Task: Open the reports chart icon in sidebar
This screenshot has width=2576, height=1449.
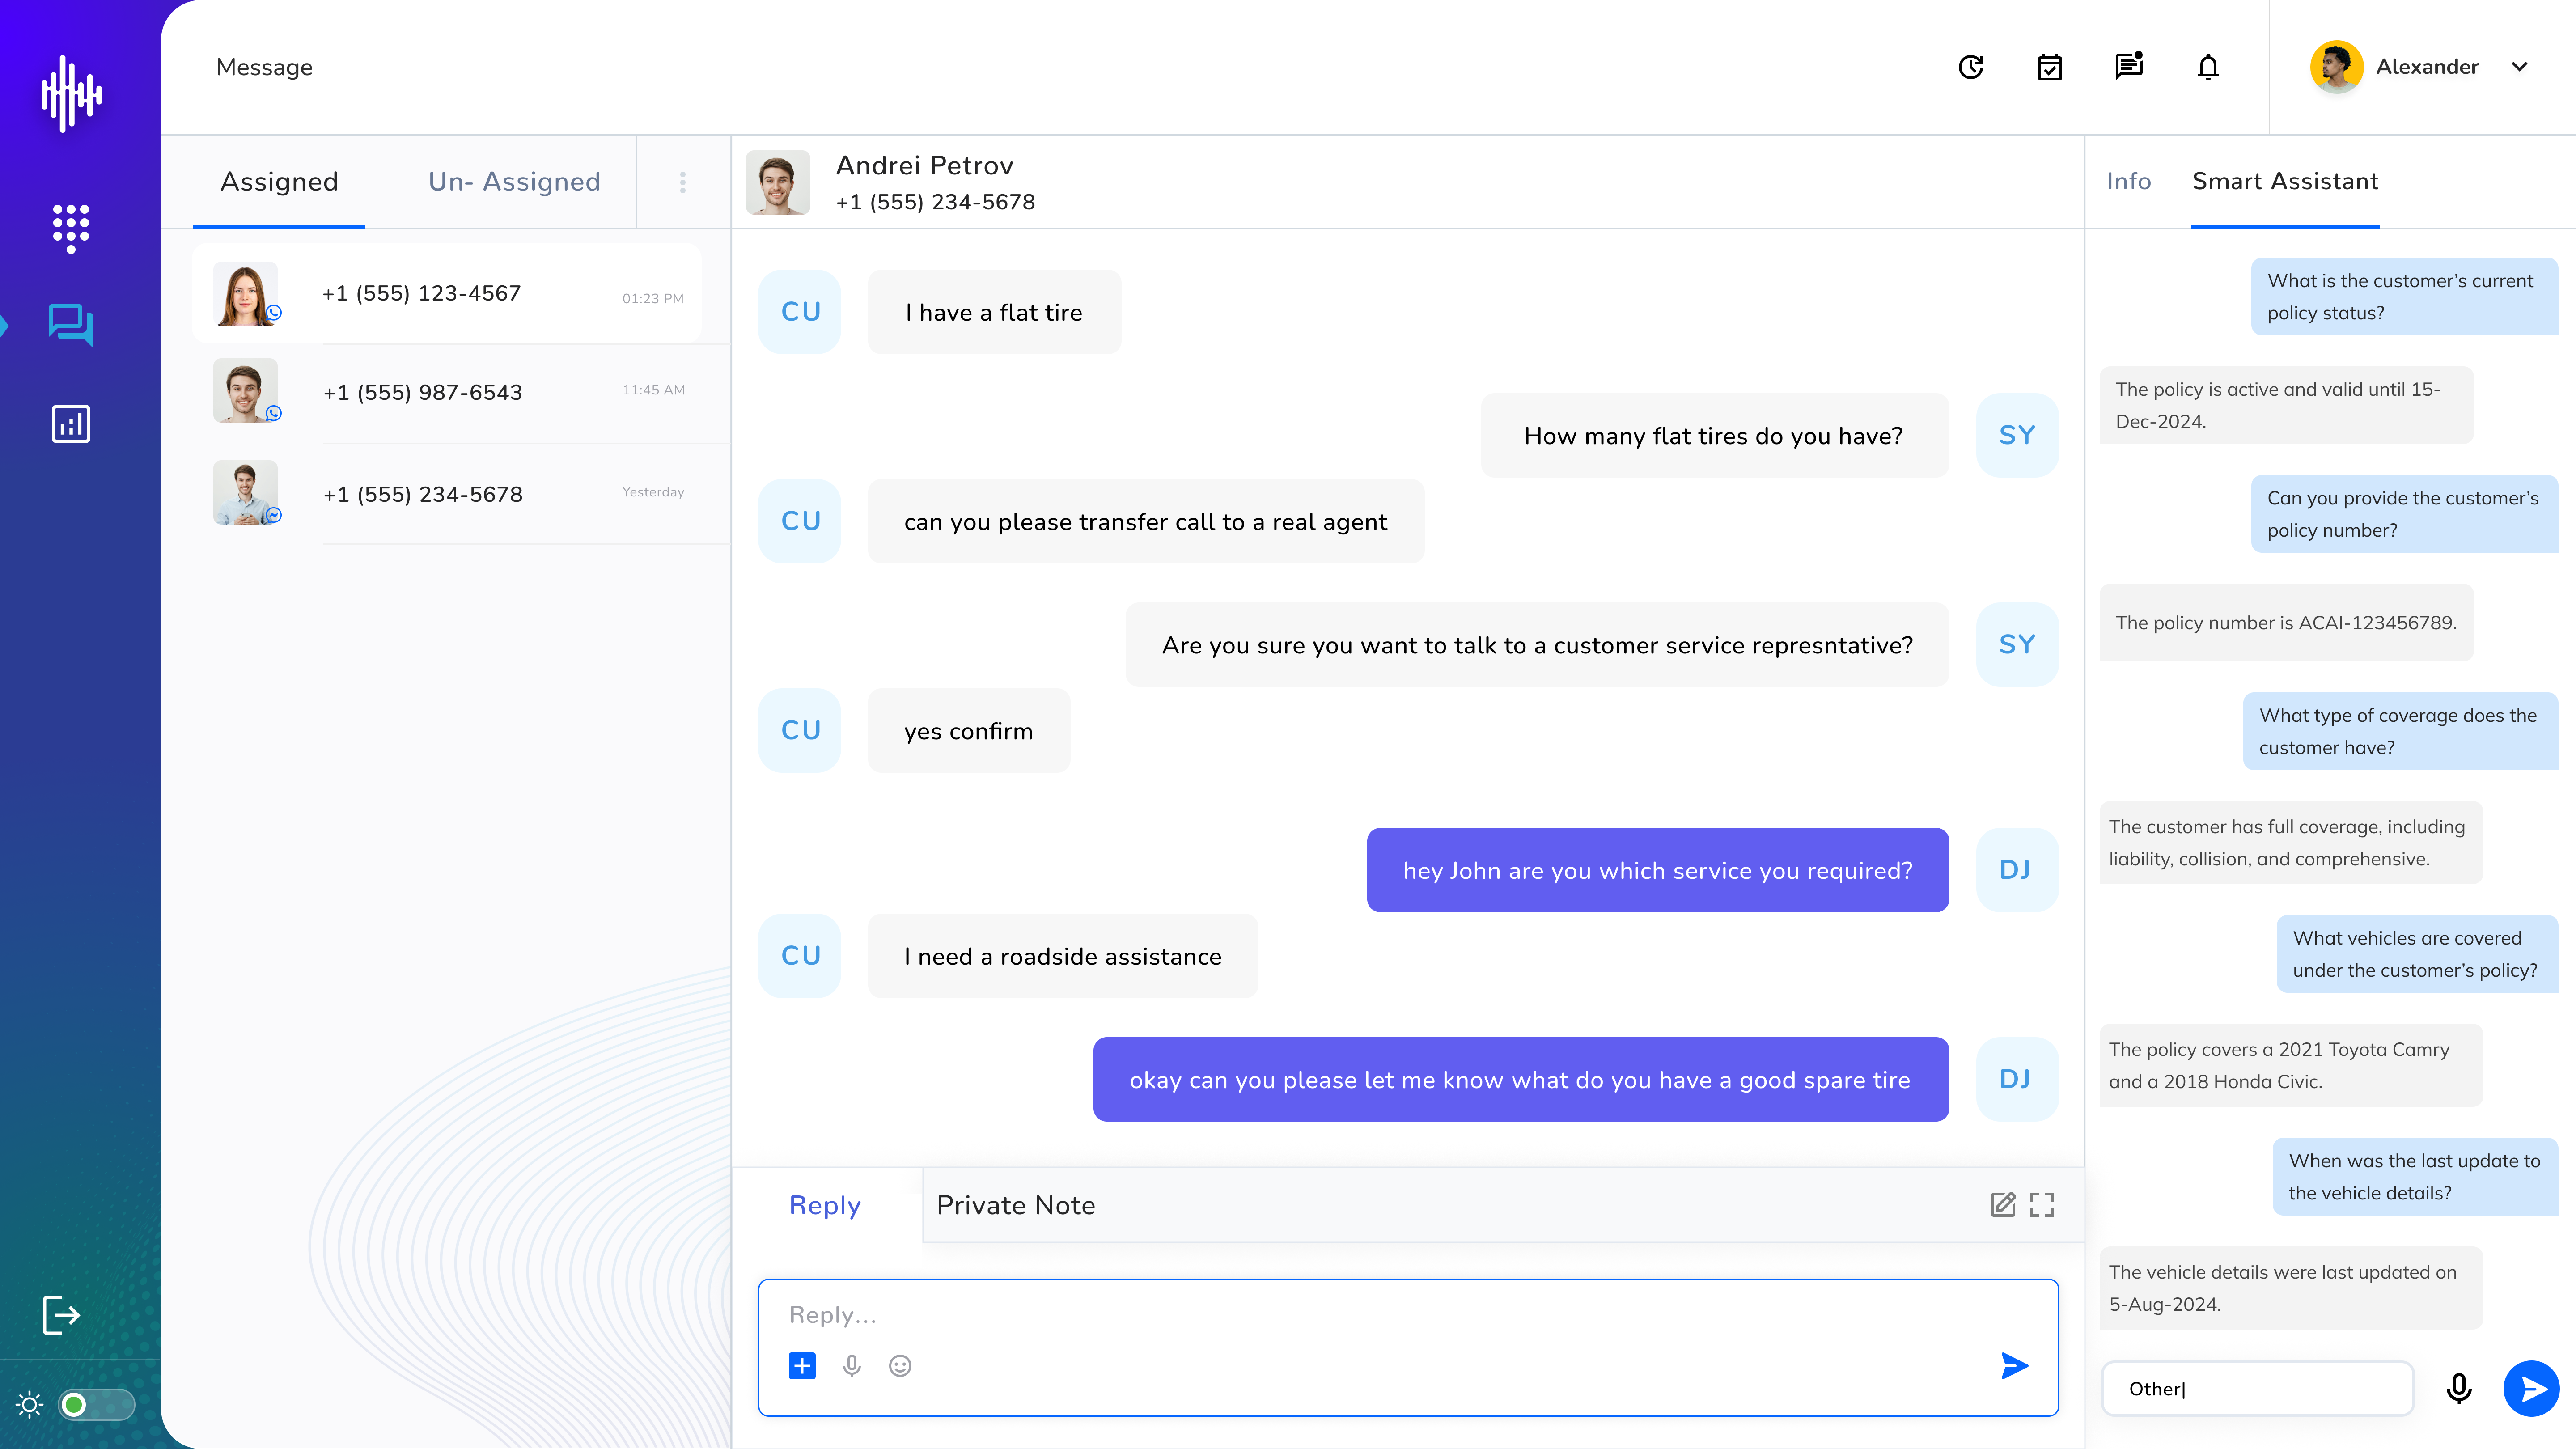Action: (71, 424)
